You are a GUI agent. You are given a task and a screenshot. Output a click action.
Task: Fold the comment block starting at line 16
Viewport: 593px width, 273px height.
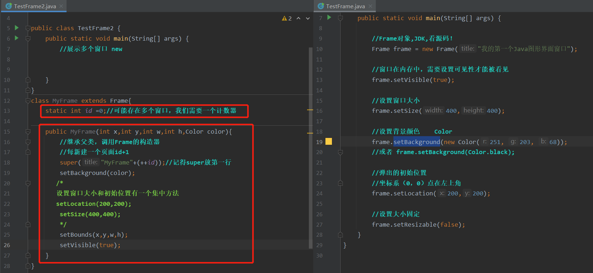click(28, 142)
